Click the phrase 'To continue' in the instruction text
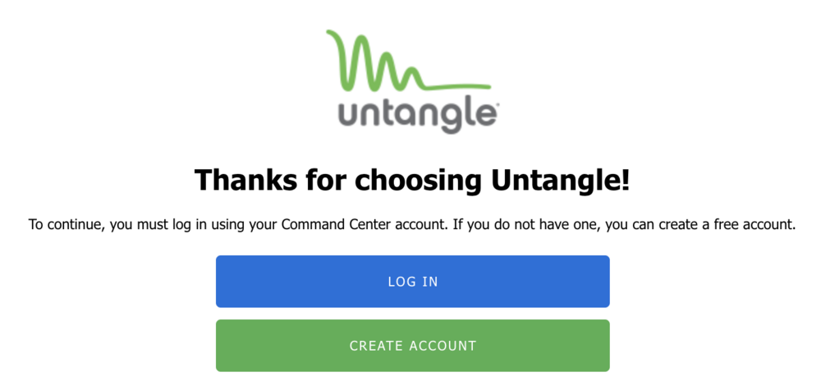The width and height of the screenshot is (821, 386). 64,224
